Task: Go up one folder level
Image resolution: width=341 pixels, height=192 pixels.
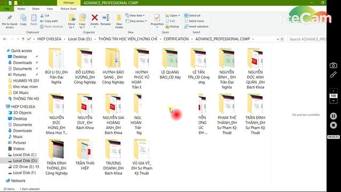Action: point(23,39)
